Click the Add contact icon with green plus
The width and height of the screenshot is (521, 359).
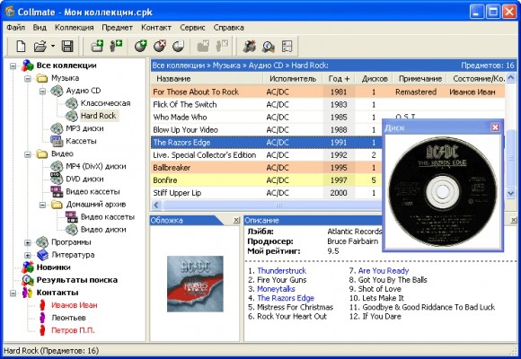coord(116,46)
